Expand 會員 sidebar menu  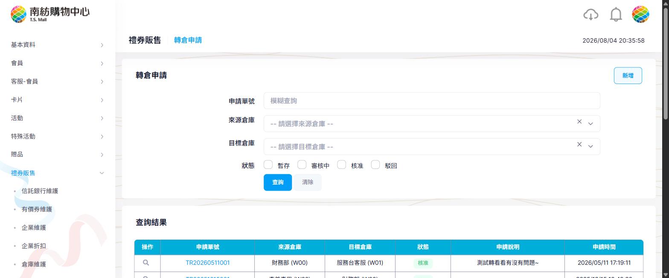[58, 63]
